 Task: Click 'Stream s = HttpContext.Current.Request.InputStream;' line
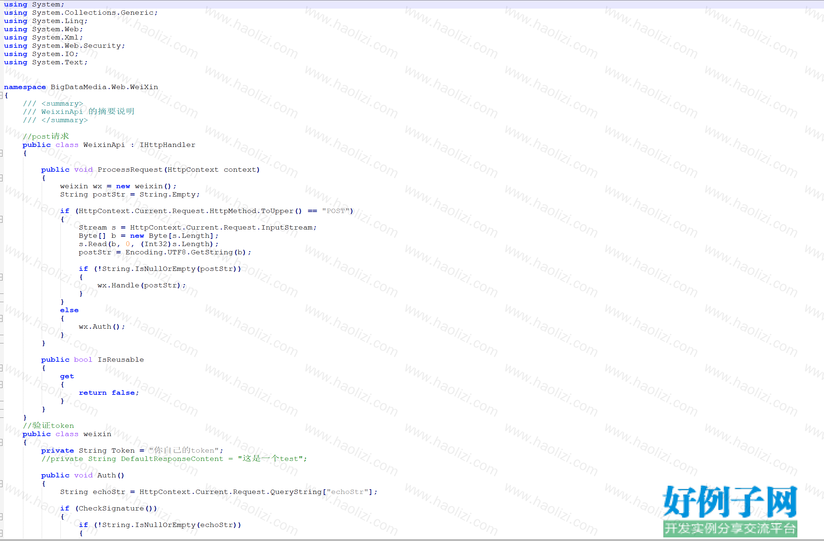[x=198, y=227]
